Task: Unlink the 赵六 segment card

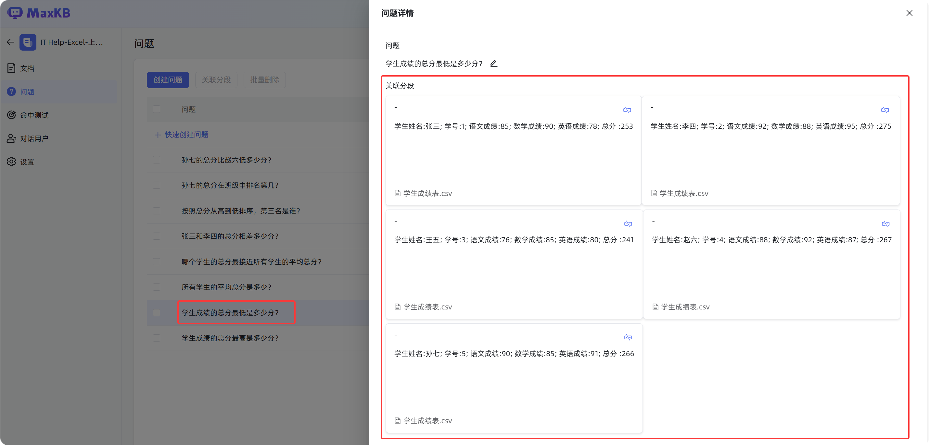Action: click(885, 224)
